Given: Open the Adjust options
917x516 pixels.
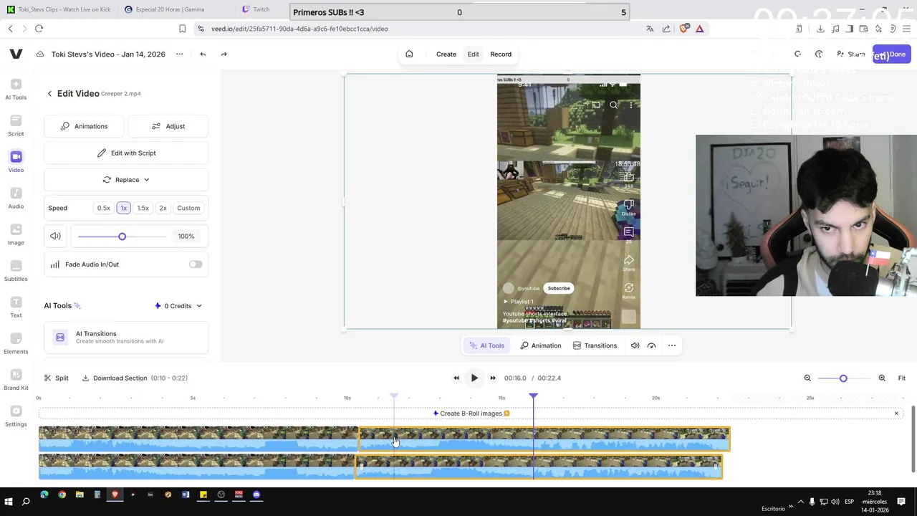Looking at the screenshot, I should tap(168, 126).
